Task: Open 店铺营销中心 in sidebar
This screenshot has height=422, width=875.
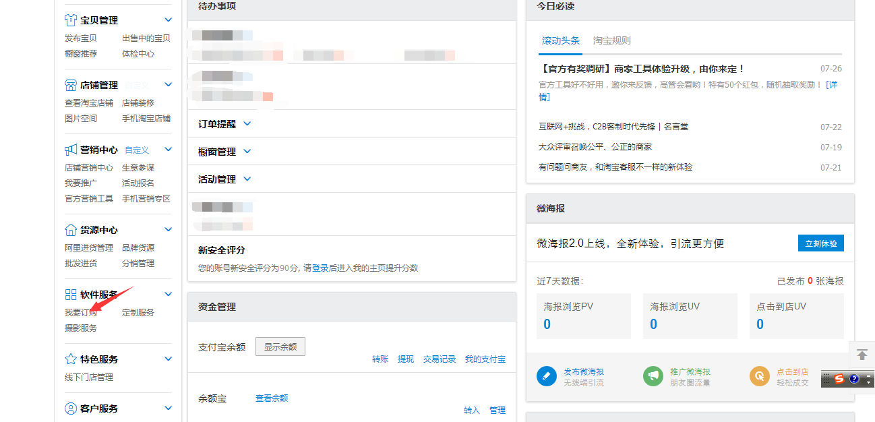Action: pyautogui.click(x=89, y=168)
